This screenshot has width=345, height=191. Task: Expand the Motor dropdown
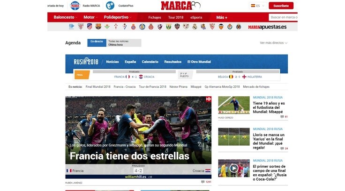tap(90, 17)
